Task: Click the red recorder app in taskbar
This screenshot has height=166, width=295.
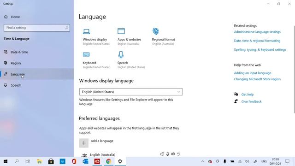Action: coord(97,161)
